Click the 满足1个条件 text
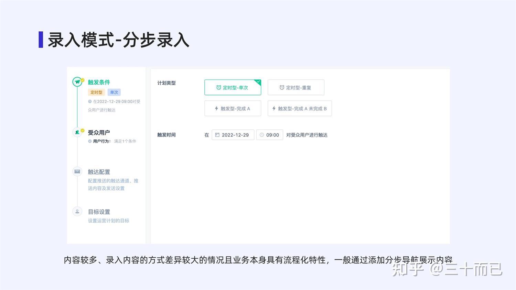516x290 pixels. (125, 141)
